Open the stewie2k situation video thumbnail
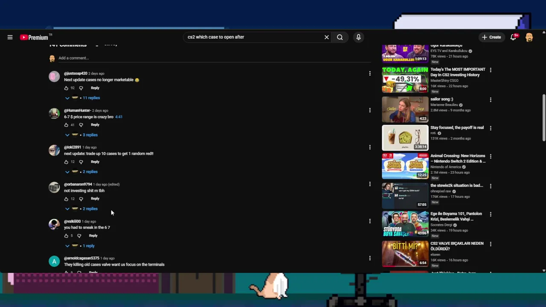Screen dimensions: 546x307 click(405, 195)
